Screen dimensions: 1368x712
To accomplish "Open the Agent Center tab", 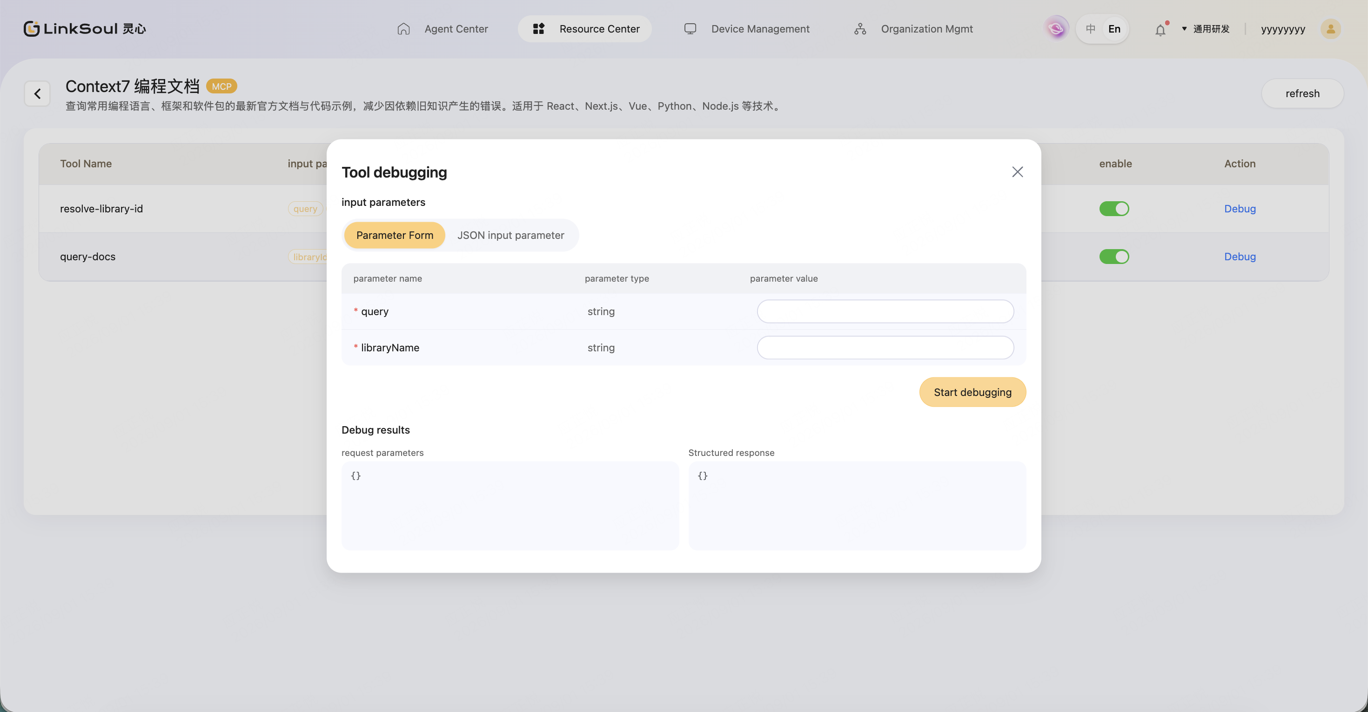I will [x=443, y=29].
